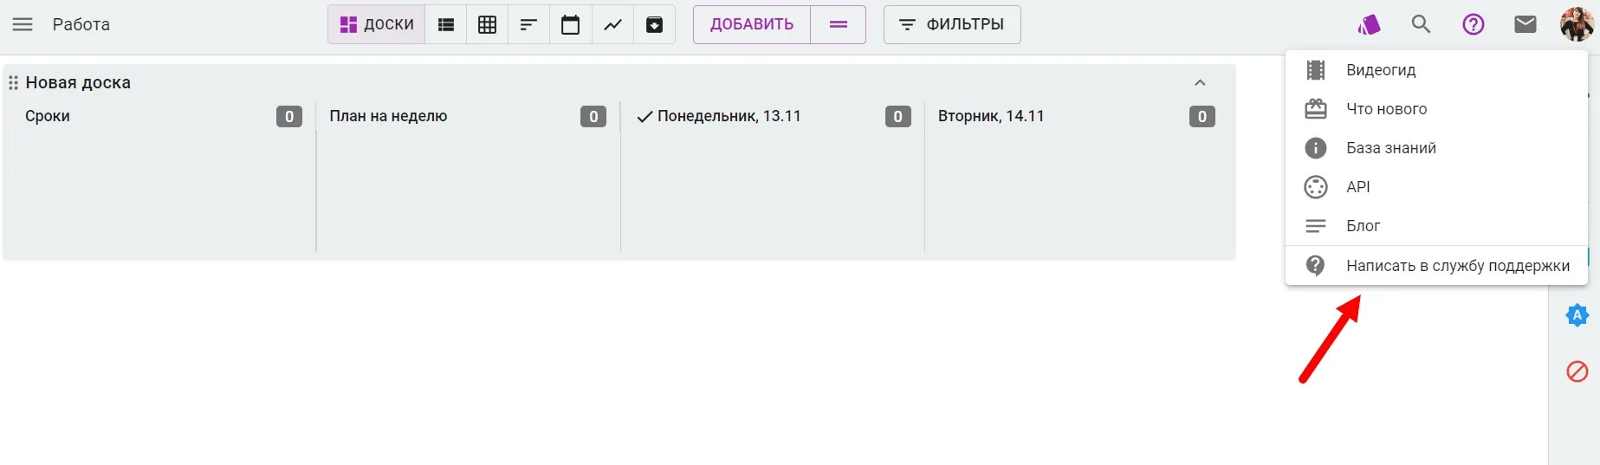Open the archive view icon
This screenshot has width=1600, height=465.
tap(655, 24)
